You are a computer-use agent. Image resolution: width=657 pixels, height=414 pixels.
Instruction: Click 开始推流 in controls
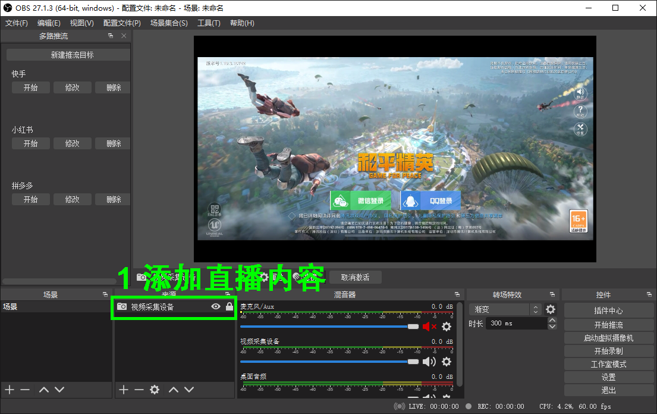tap(608, 325)
